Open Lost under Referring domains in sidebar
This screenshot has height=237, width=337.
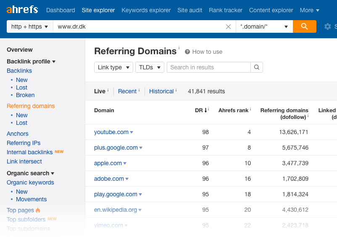tap(22, 123)
